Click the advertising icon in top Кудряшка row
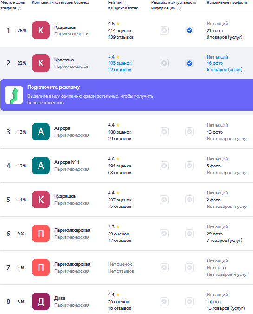Image resolution: width=253 pixels, height=314 pixels. (x=164, y=30)
